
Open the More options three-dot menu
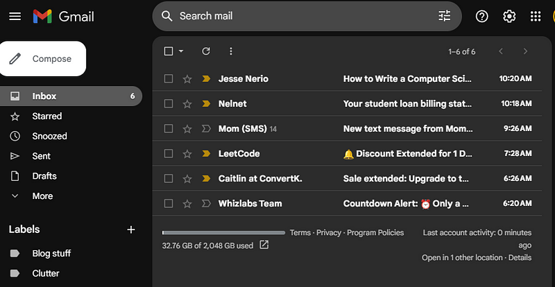[231, 51]
